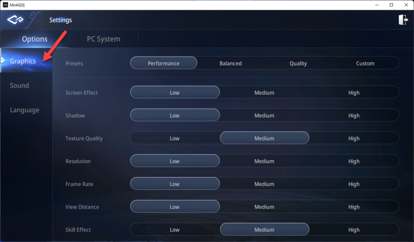Choose the Performance preset
This screenshot has height=242, width=414.
click(164, 63)
